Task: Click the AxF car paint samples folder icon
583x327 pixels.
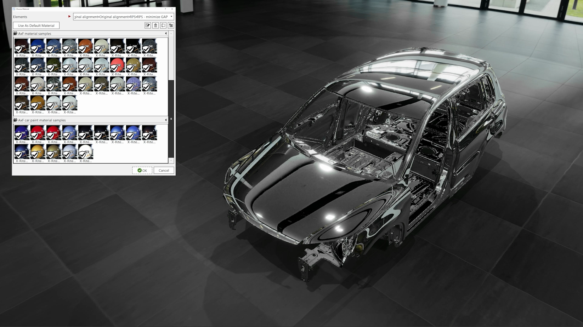Action: coord(15,120)
